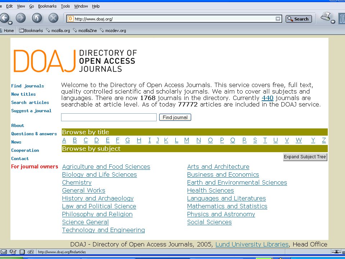Viewport: 345px width, 259px height.
Task: Open the View menu
Action: tap(21, 6)
